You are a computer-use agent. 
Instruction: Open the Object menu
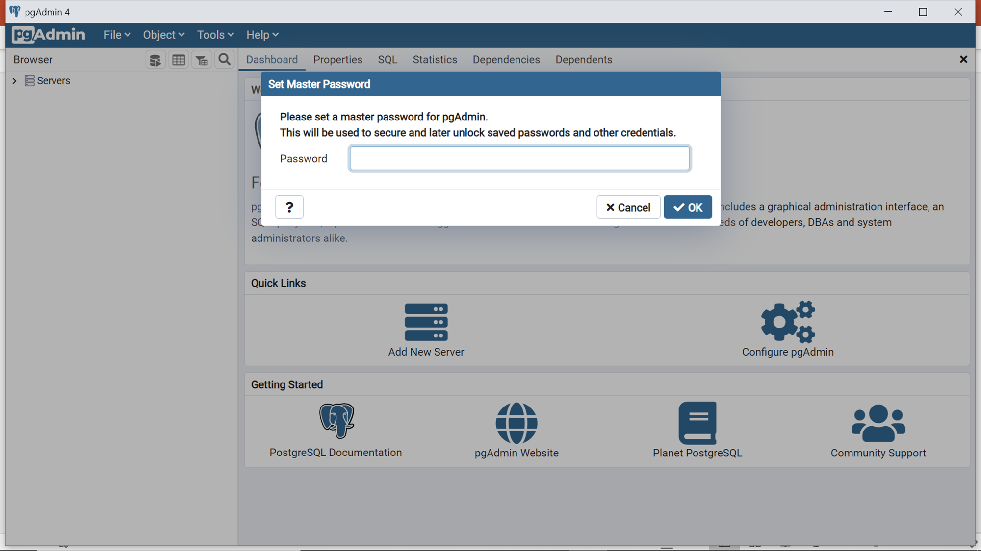[163, 35]
